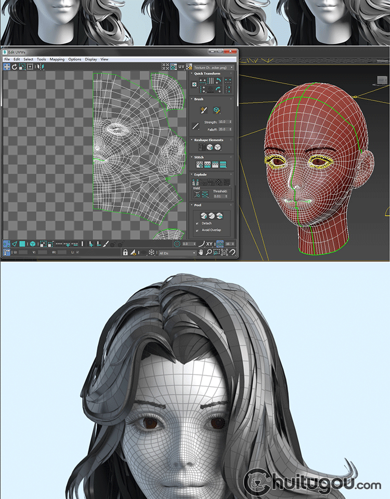Screen dimensions: 390x499
Task: Select the Move Selected Subobject tool
Action: (x=7, y=67)
